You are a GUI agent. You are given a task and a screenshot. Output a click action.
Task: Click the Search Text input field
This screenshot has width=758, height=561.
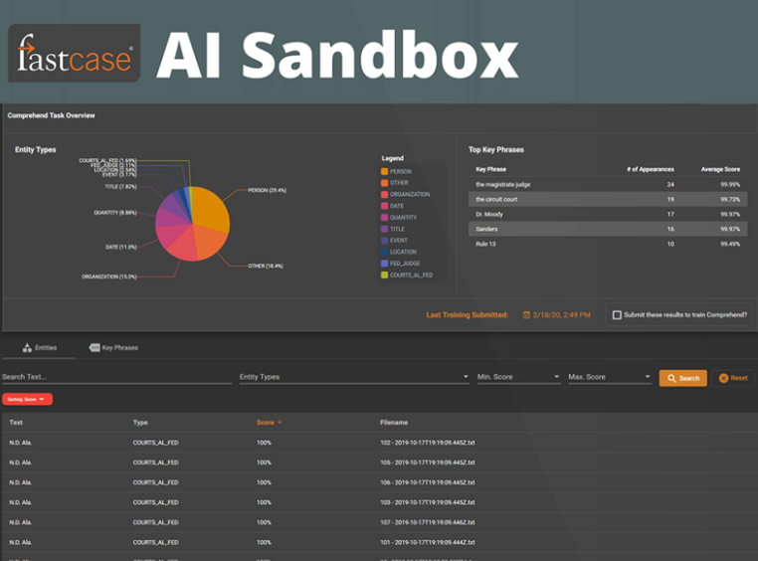pos(117,377)
